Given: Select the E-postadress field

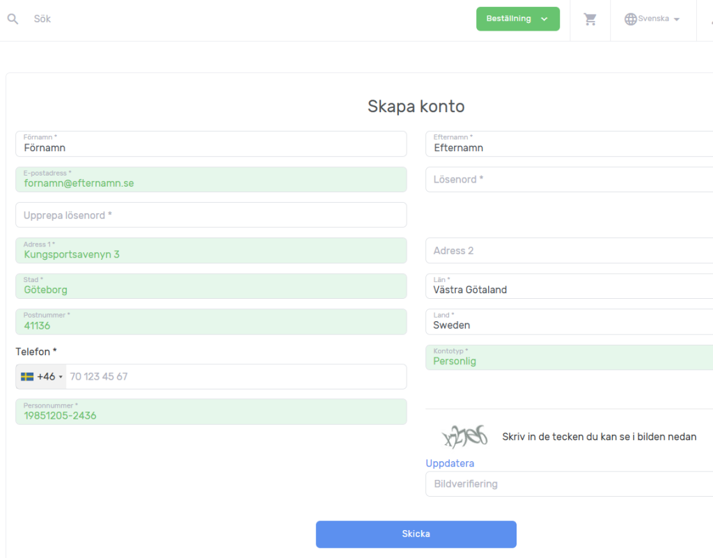Looking at the screenshot, I should tap(211, 180).
